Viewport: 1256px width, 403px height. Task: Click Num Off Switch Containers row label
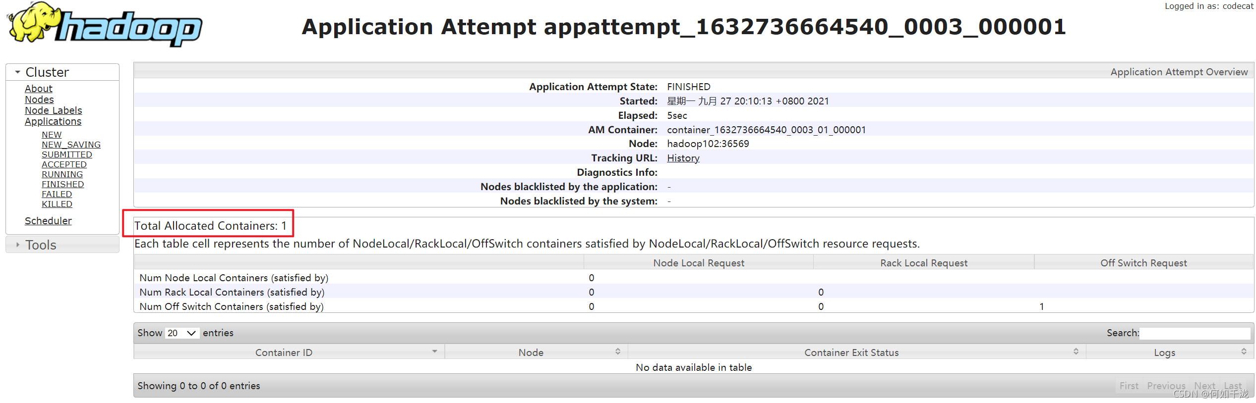tap(232, 306)
